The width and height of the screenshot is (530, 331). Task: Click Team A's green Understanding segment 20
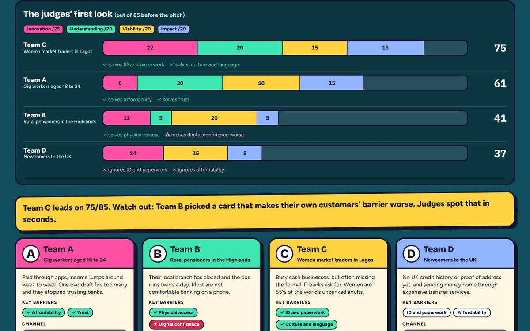pos(180,83)
